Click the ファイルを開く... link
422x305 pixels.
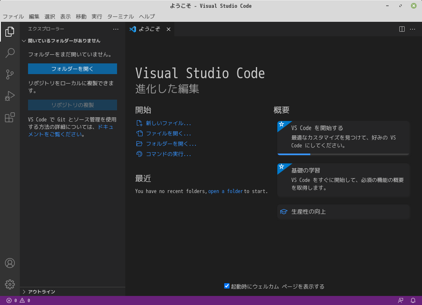[x=169, y=133]
